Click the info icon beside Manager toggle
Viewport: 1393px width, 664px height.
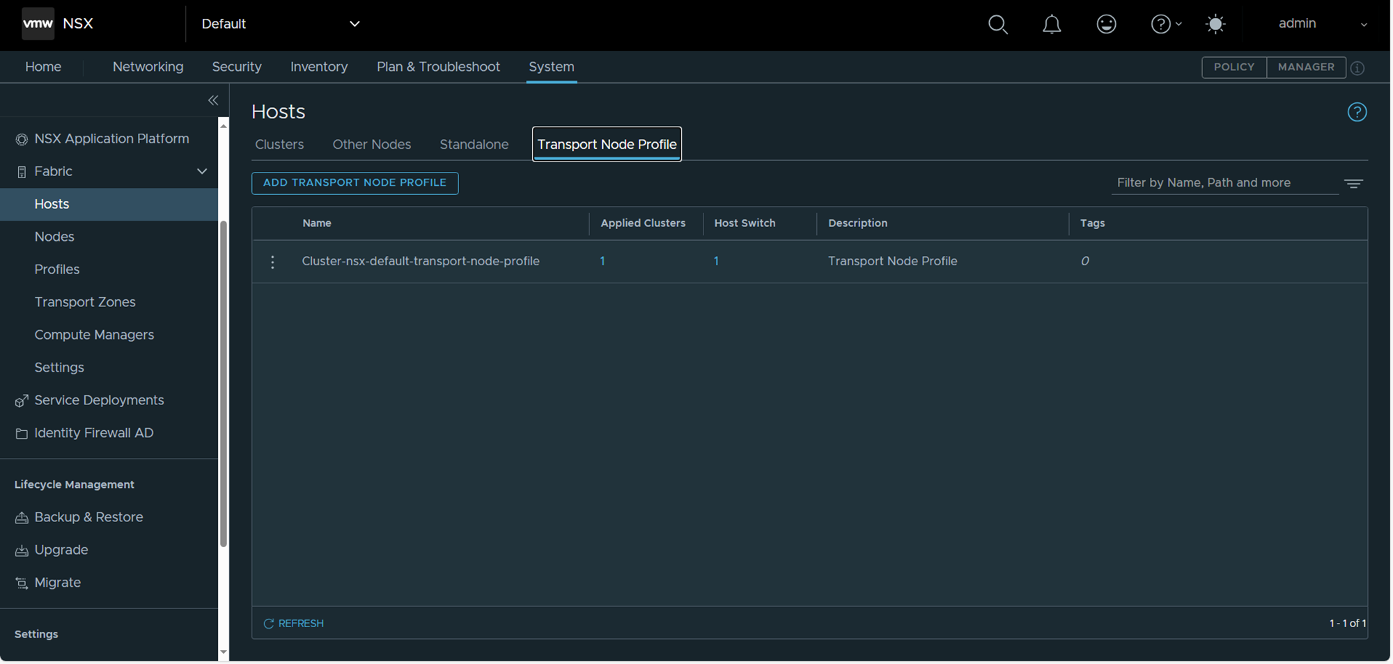pyautogui.click(x=1357, y=68)
